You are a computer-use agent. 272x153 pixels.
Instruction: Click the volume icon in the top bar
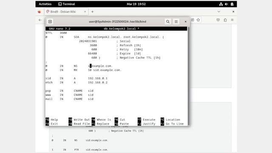click(227, 4)
